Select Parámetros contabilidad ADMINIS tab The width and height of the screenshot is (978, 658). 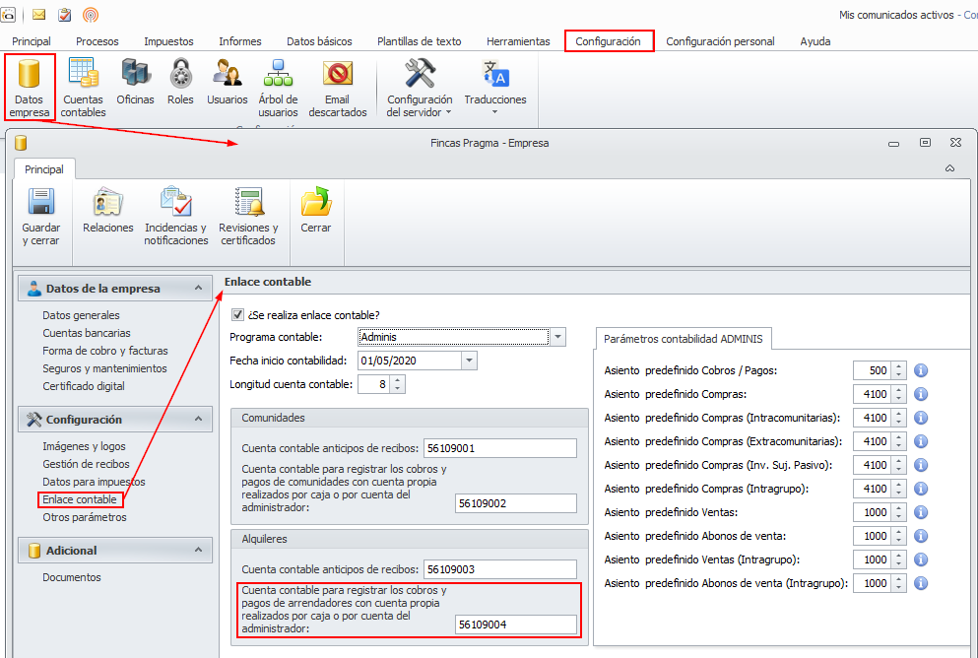[x=683, y=339]
